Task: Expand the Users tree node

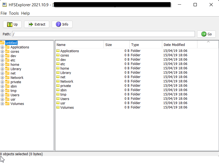Action: [x=2, y=95]
